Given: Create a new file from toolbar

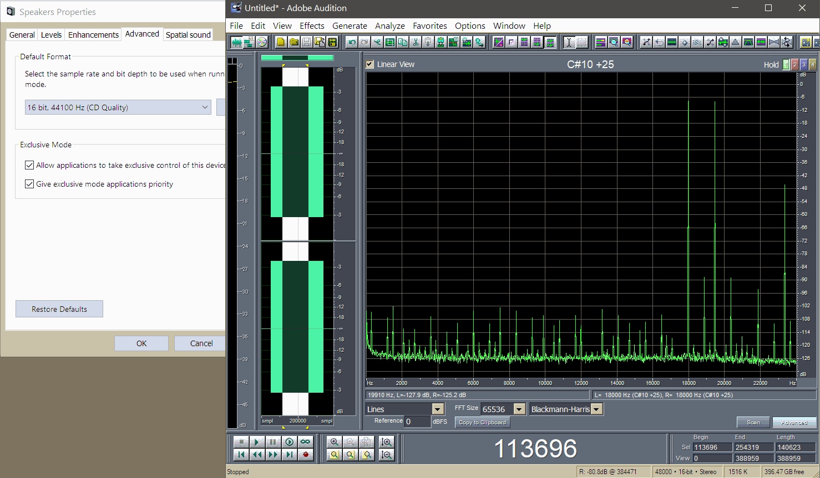Looking at the screenshot, I should tap(281, 42).
